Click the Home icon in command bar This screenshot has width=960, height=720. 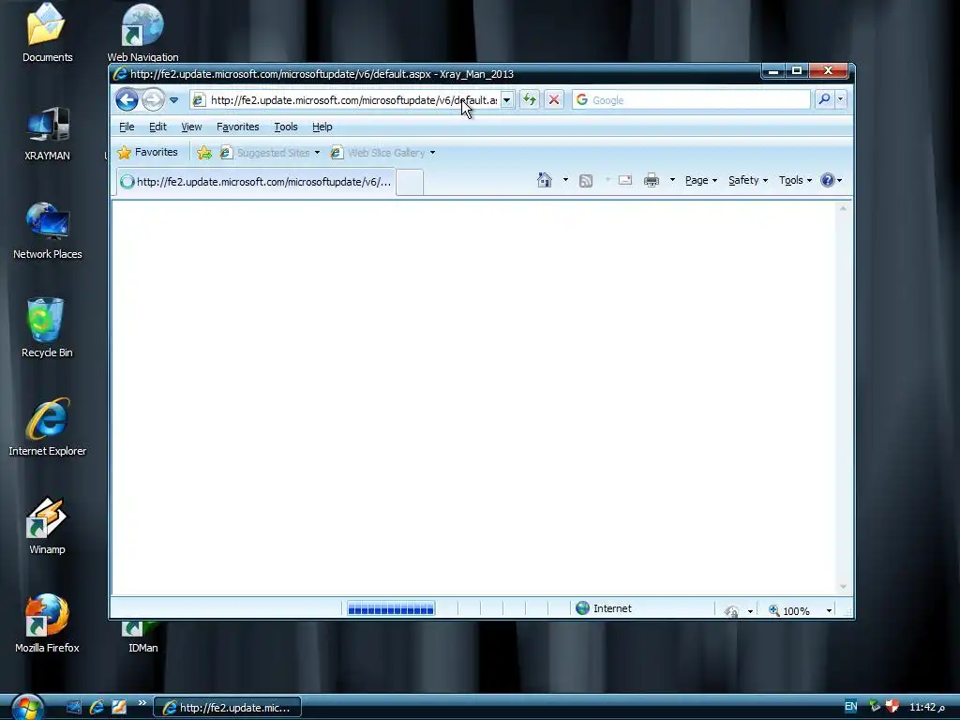point(545,180)
